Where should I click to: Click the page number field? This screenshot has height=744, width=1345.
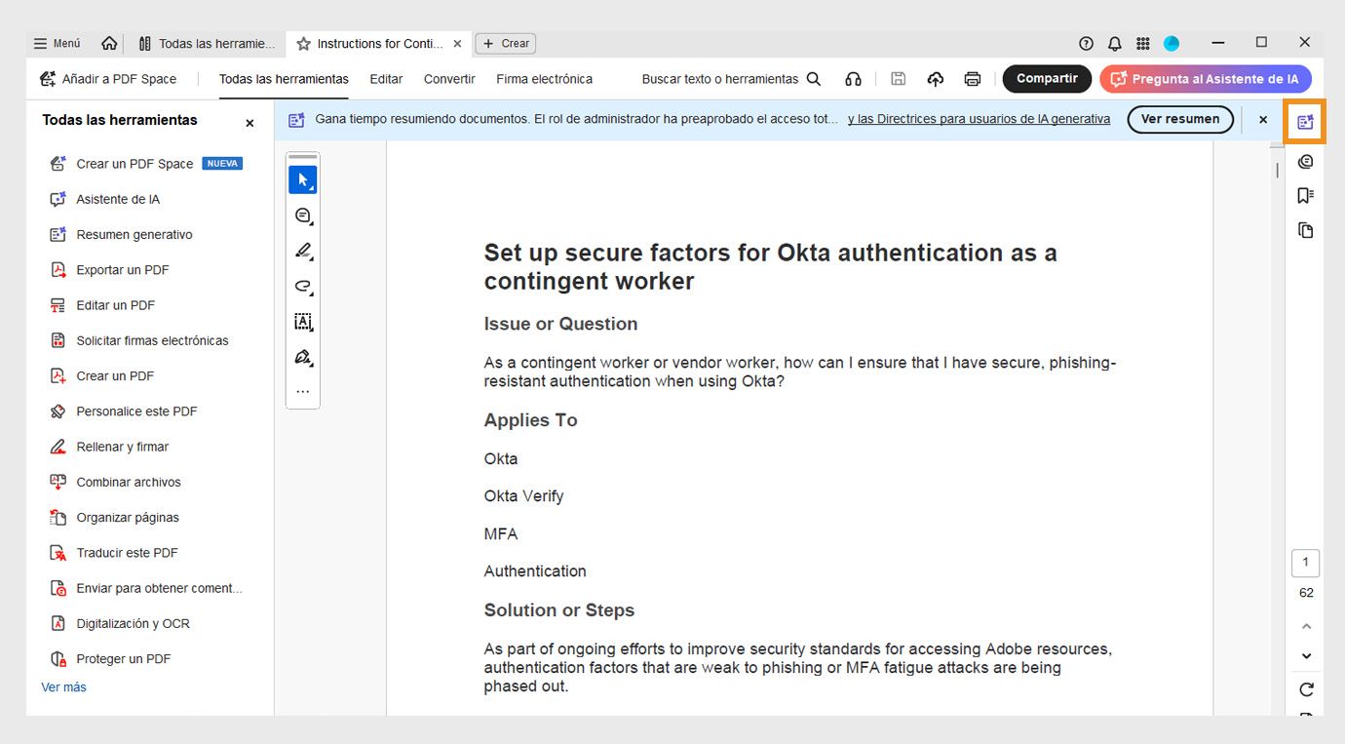pos(1305,563)
